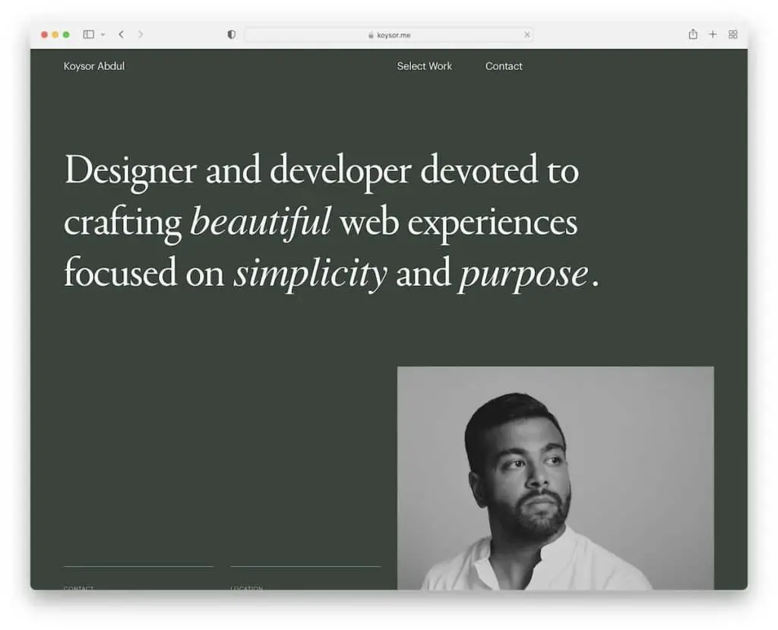Screen dimensions: 778x630
Task: Open Select Work in the navigation
Action: coord(424,66)
